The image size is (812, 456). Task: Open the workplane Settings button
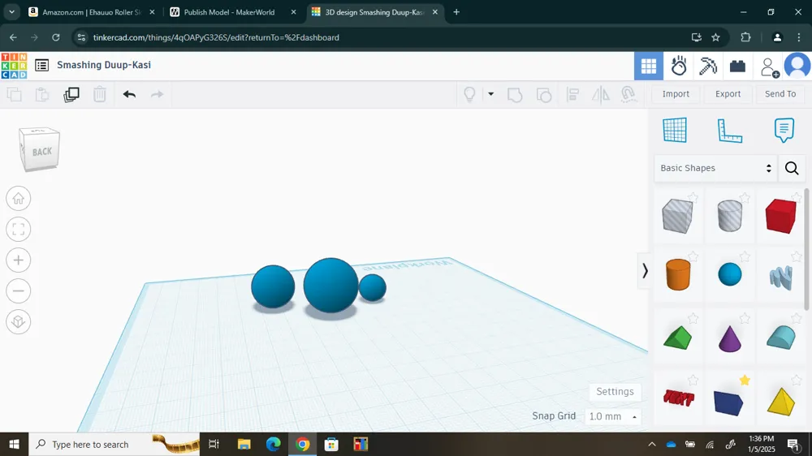615,392
